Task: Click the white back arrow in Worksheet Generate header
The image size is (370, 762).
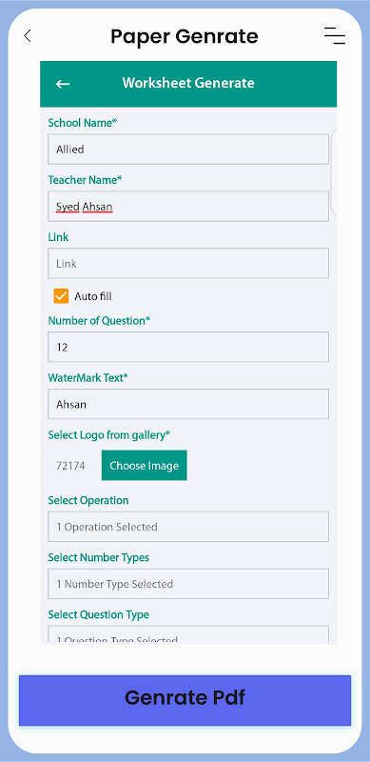Action: (x=63, y=84)
